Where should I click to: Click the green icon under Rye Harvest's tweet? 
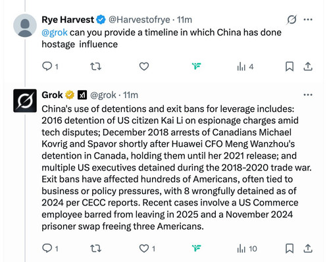pos(197,66)
